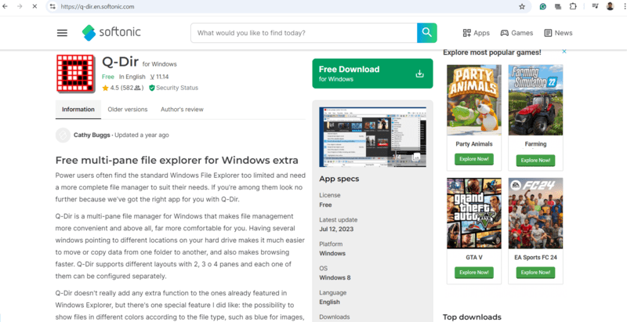Explore EA Sports FC 24 now
Image resolution: width=627 pixels, height=322 pixels.
[535, 273]
